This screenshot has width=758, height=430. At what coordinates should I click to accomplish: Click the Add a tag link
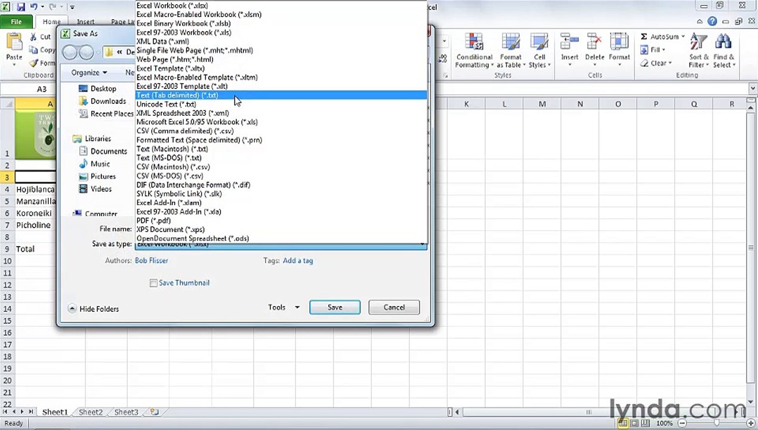pos(298,260)
